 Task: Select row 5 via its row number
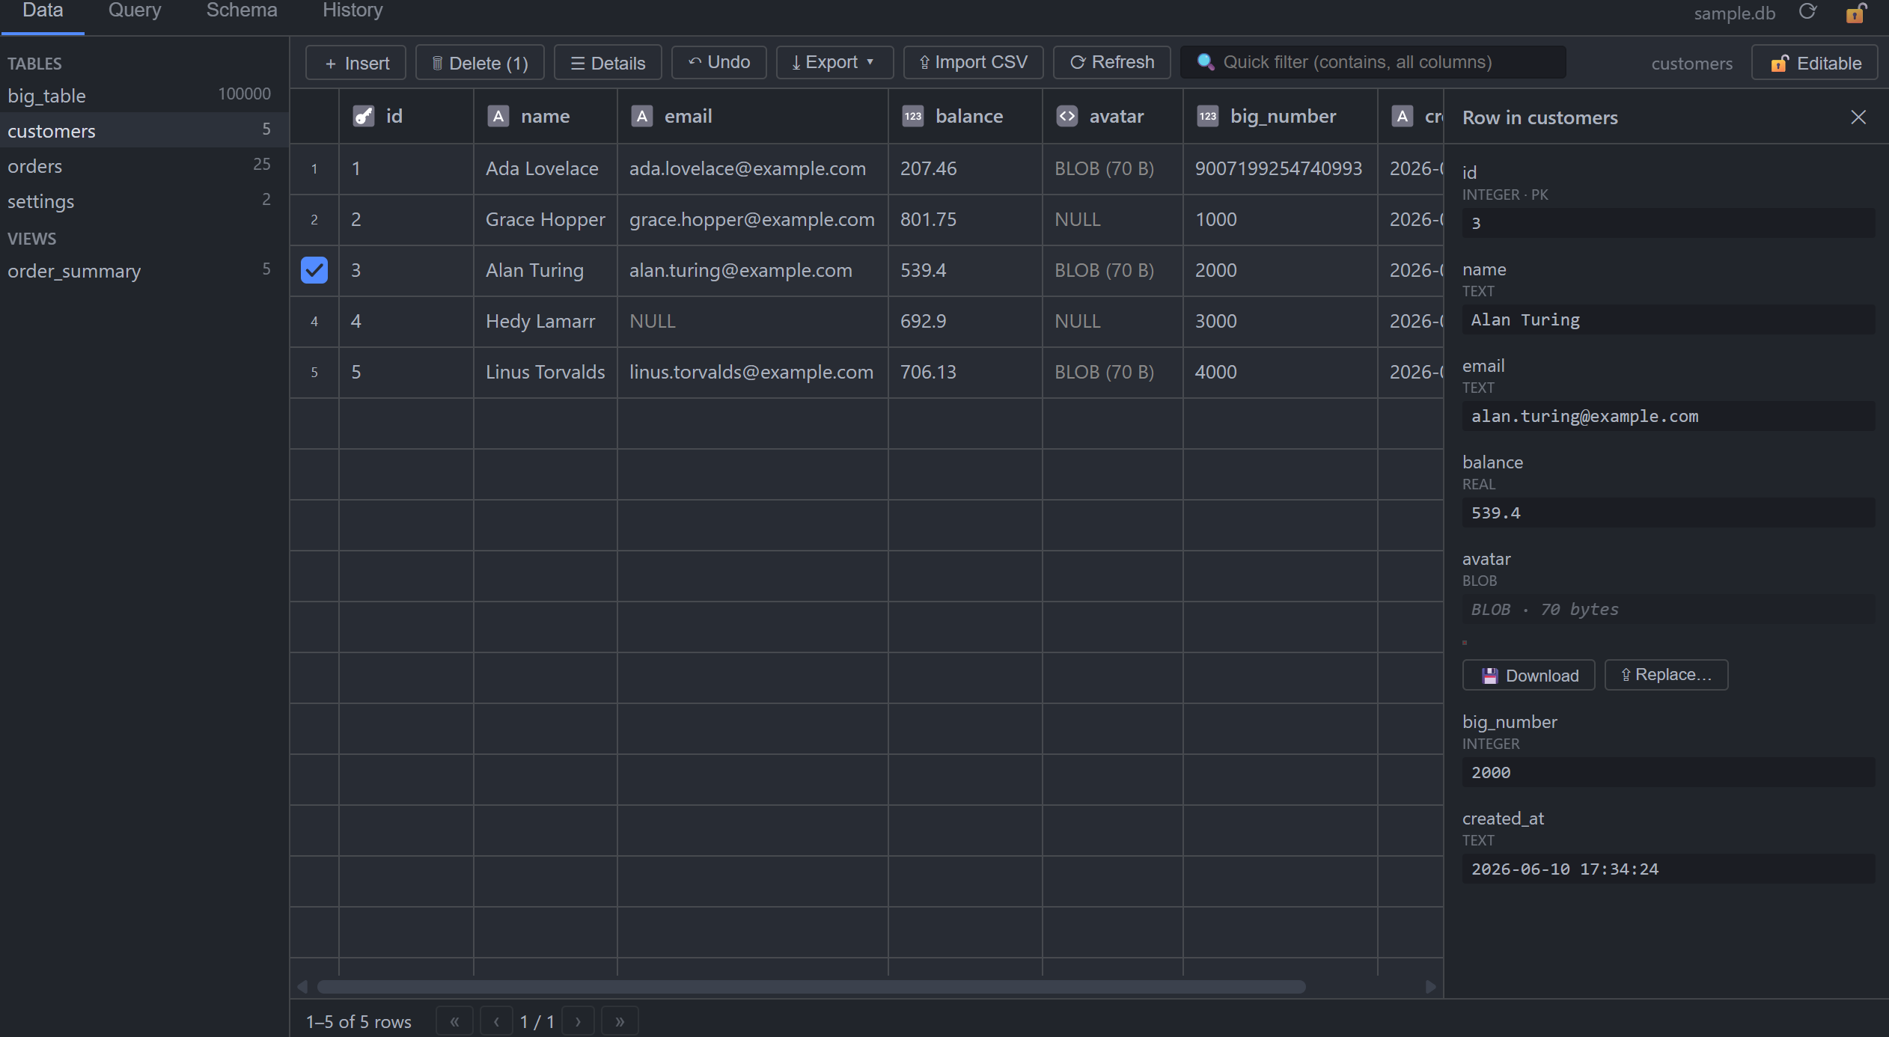pyautogui.click(x=314, y=373)
